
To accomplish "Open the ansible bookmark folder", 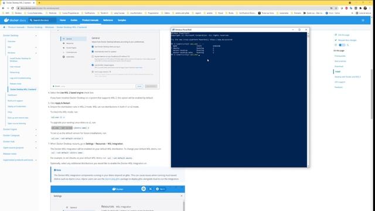I will [x=208, y=13].
